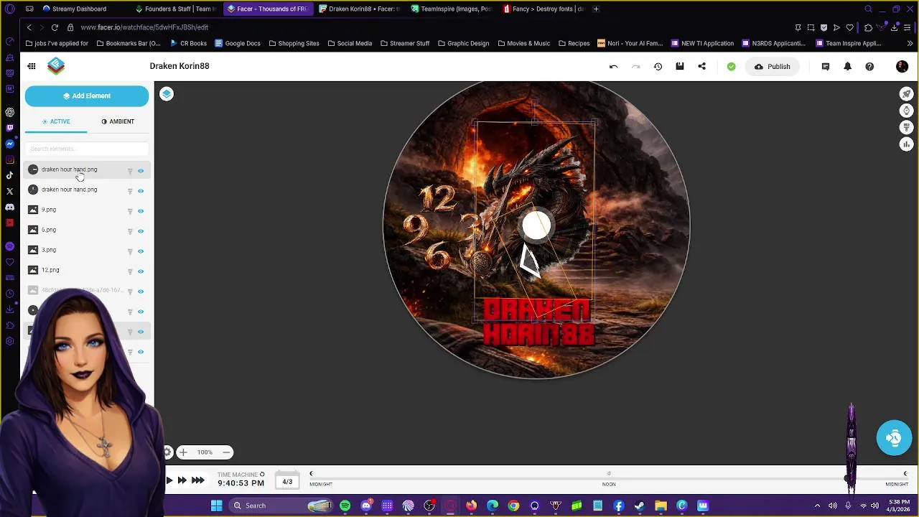Click the browser address bar URL
Screen dimensions: 919x517
click(x=144, y=27)
